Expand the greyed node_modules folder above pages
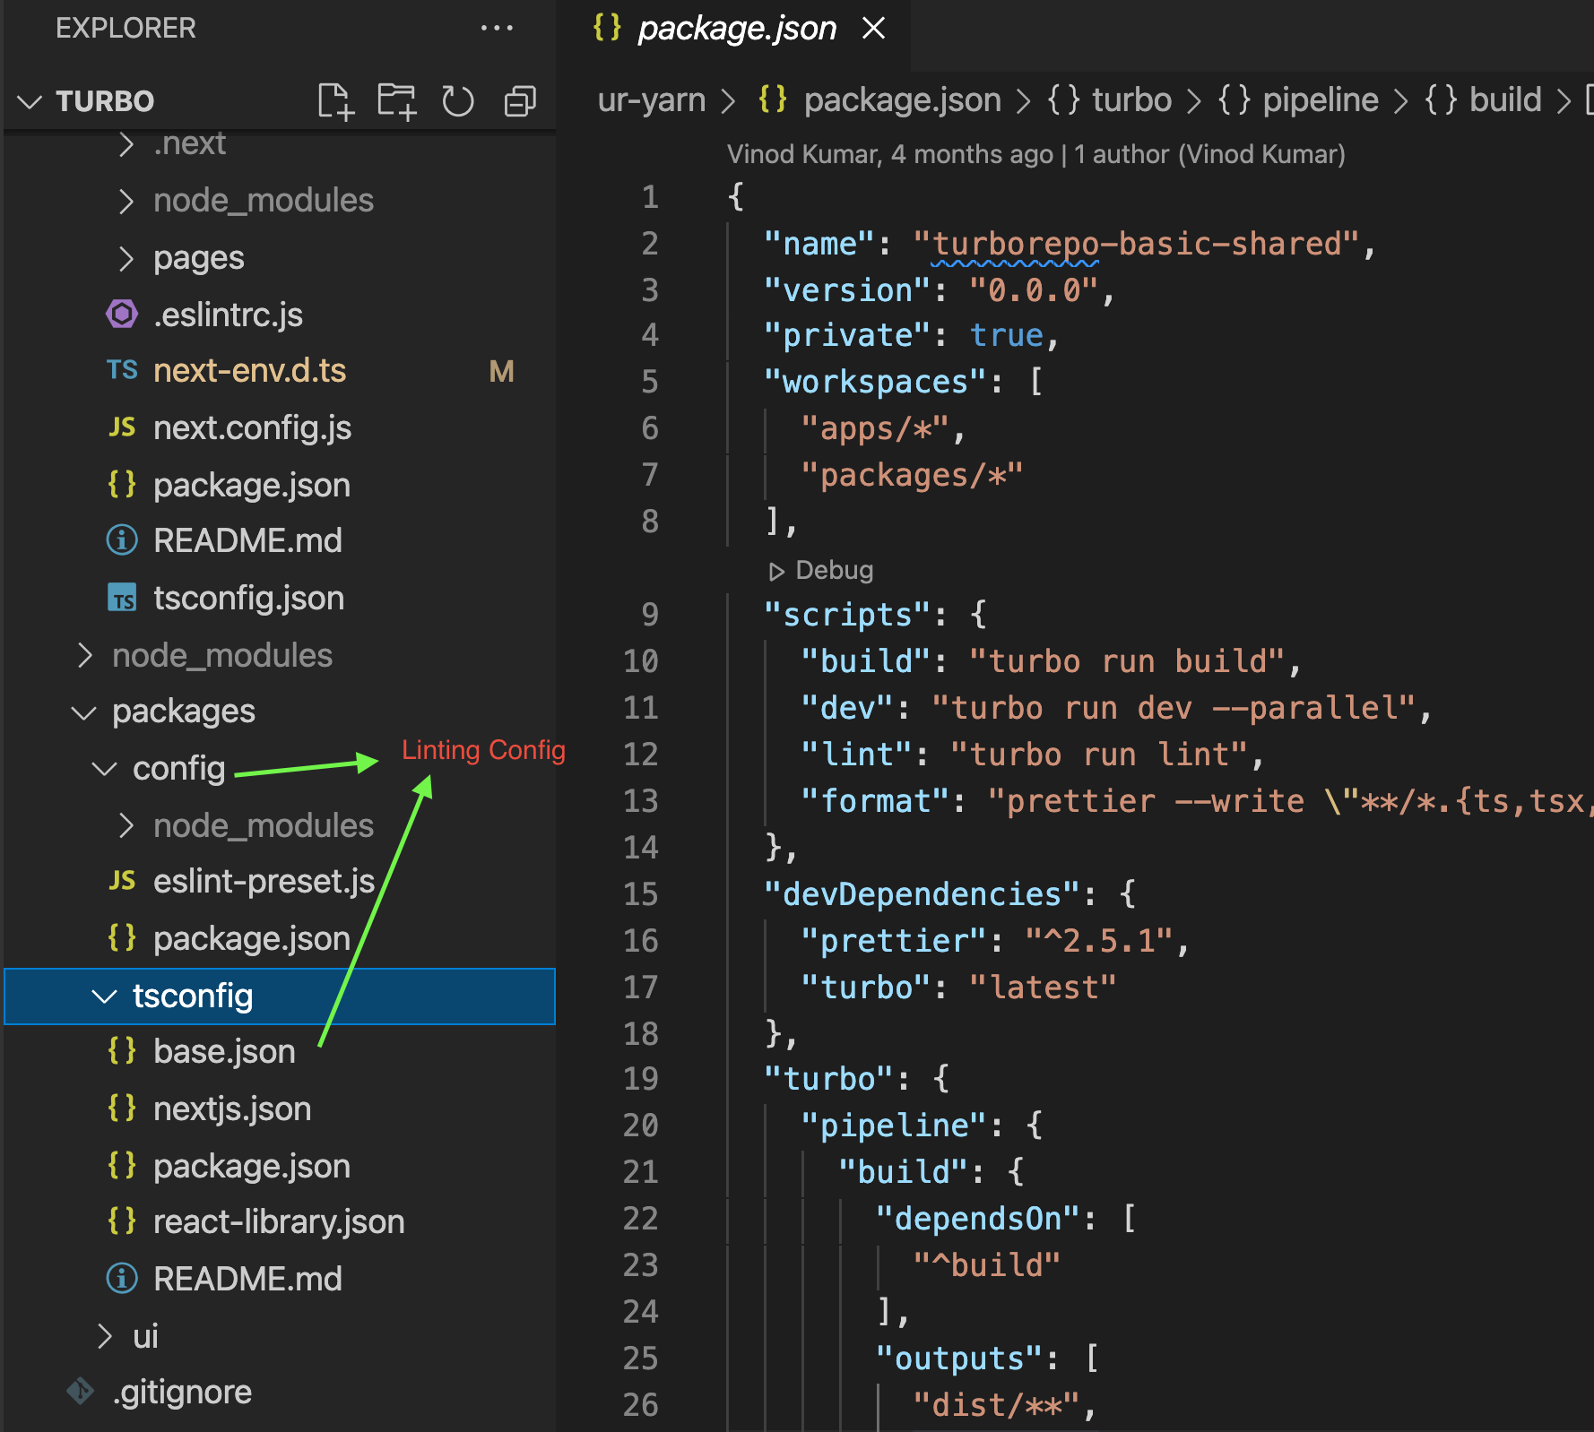The width and height of the screenshot is (1594, 1432). (x=280, y=200)
